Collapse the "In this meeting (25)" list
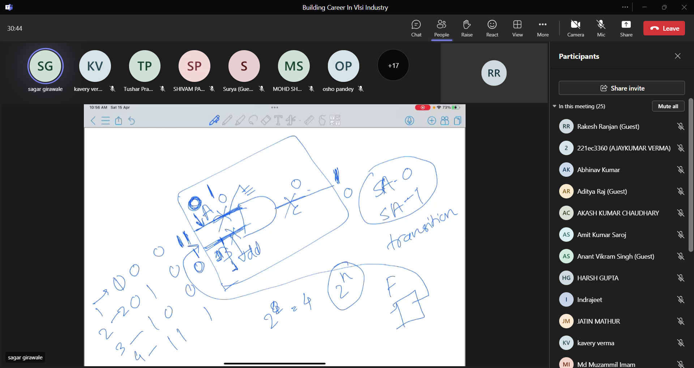The image size is (694, 368). 554,106
